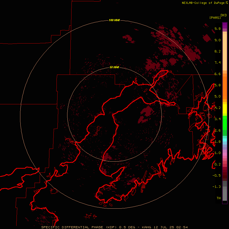Image resolution: width=229 pixels, height=229 pixels.
Task: Click the 1.8 value on color scale
Action: pos(218,142)
